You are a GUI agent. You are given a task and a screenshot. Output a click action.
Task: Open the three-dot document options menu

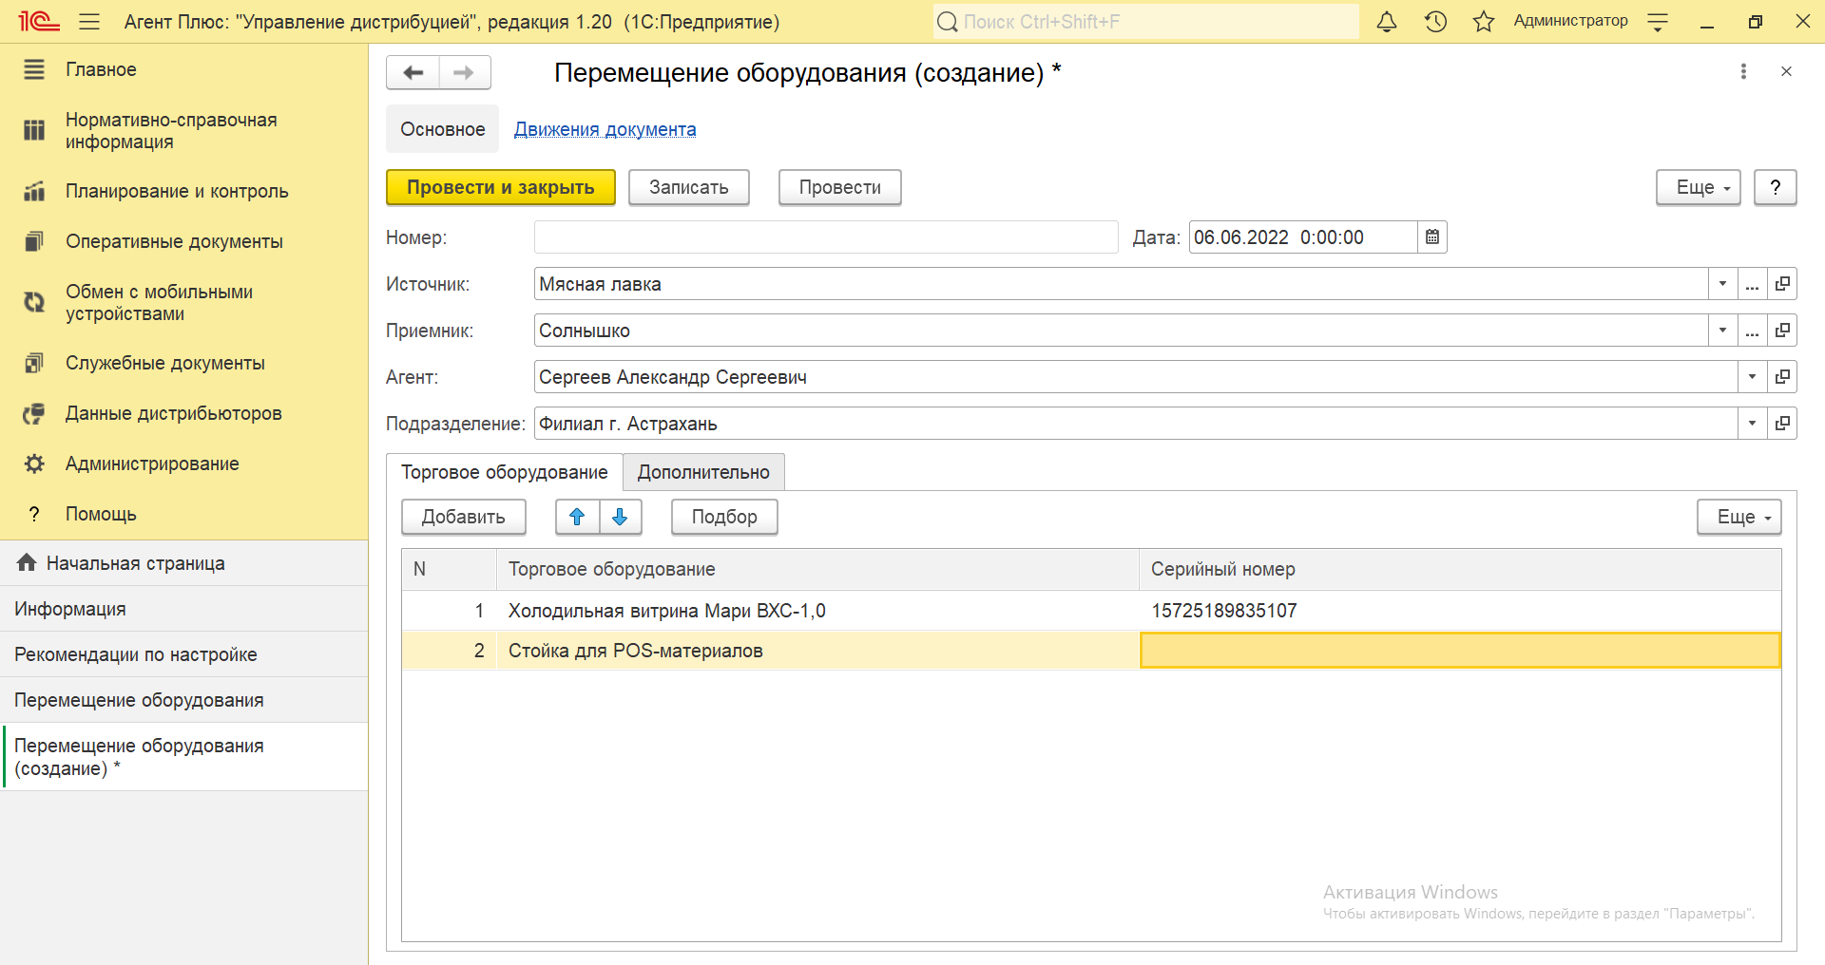(1743, 71)
